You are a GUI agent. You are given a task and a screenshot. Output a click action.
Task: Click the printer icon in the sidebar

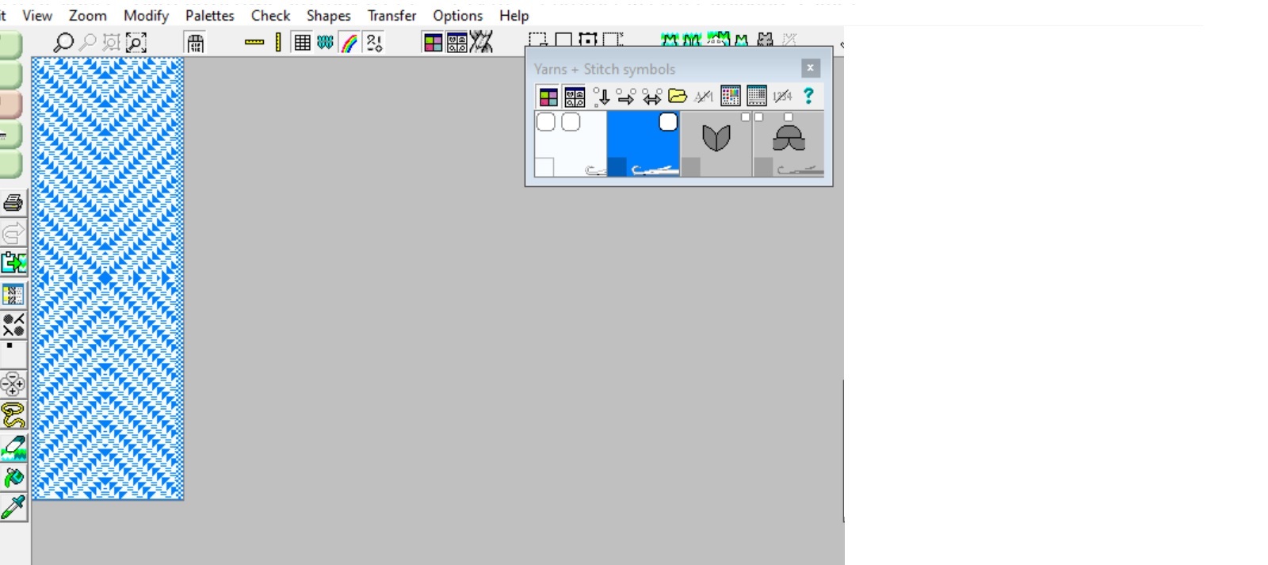(x=13, y=203)
